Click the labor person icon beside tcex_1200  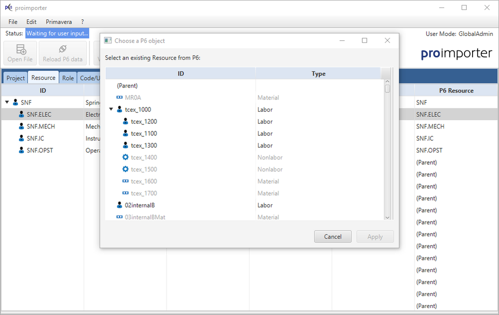tap(126, 121)
